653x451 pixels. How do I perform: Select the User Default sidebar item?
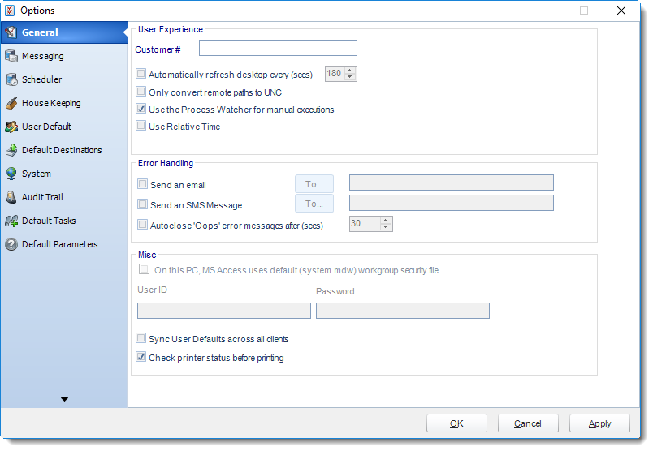point(64,127)
